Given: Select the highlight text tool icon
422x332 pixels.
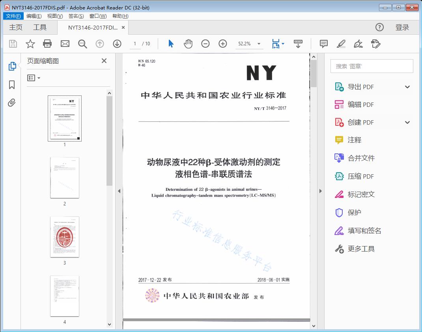Looking at the screenshot, I should click(342, 44).
